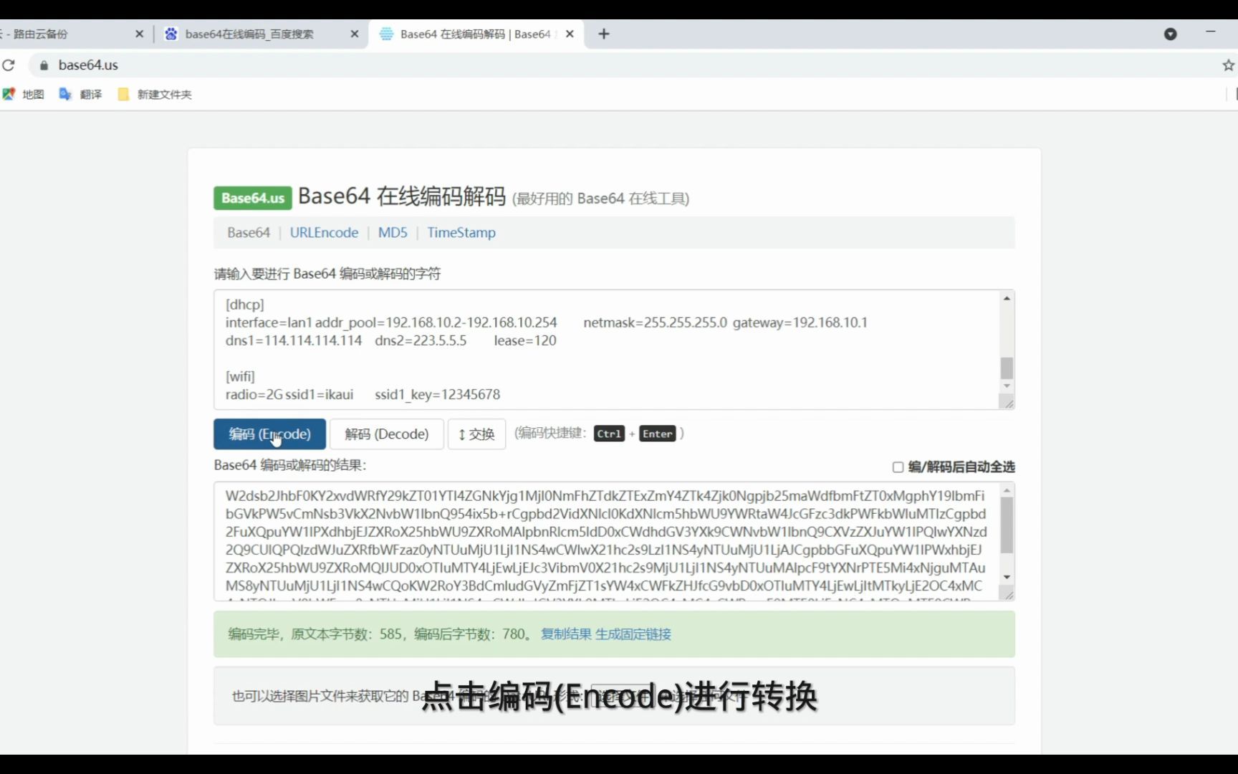Viewport: 1238px width, 774px height.
Task: Open the TimeStamp tool link
Action: (461, 232)
